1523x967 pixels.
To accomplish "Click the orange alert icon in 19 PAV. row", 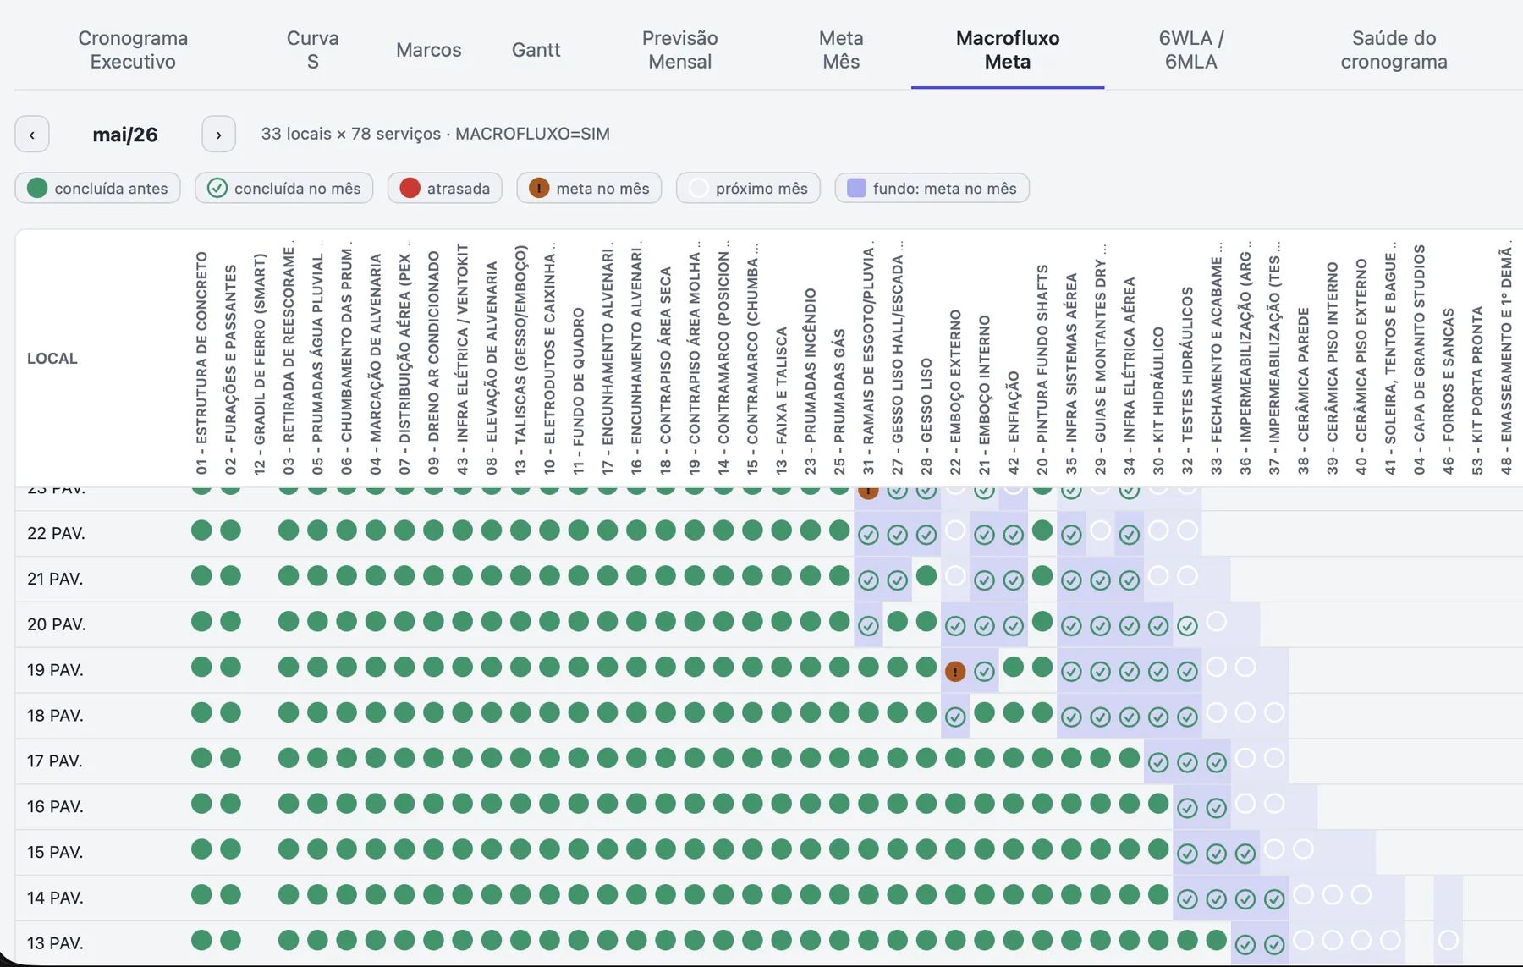I will tap(955, 671).
